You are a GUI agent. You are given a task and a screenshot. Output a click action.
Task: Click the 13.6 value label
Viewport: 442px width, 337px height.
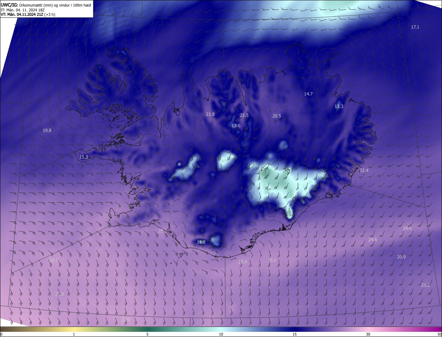coord(236,126)
